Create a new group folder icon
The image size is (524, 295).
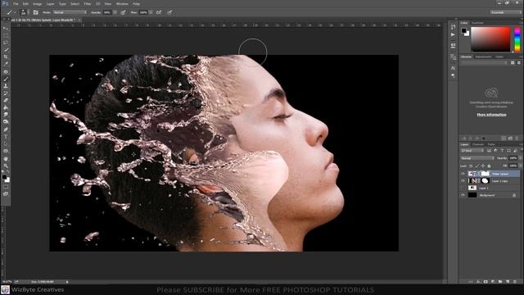[x=500, y=282]
